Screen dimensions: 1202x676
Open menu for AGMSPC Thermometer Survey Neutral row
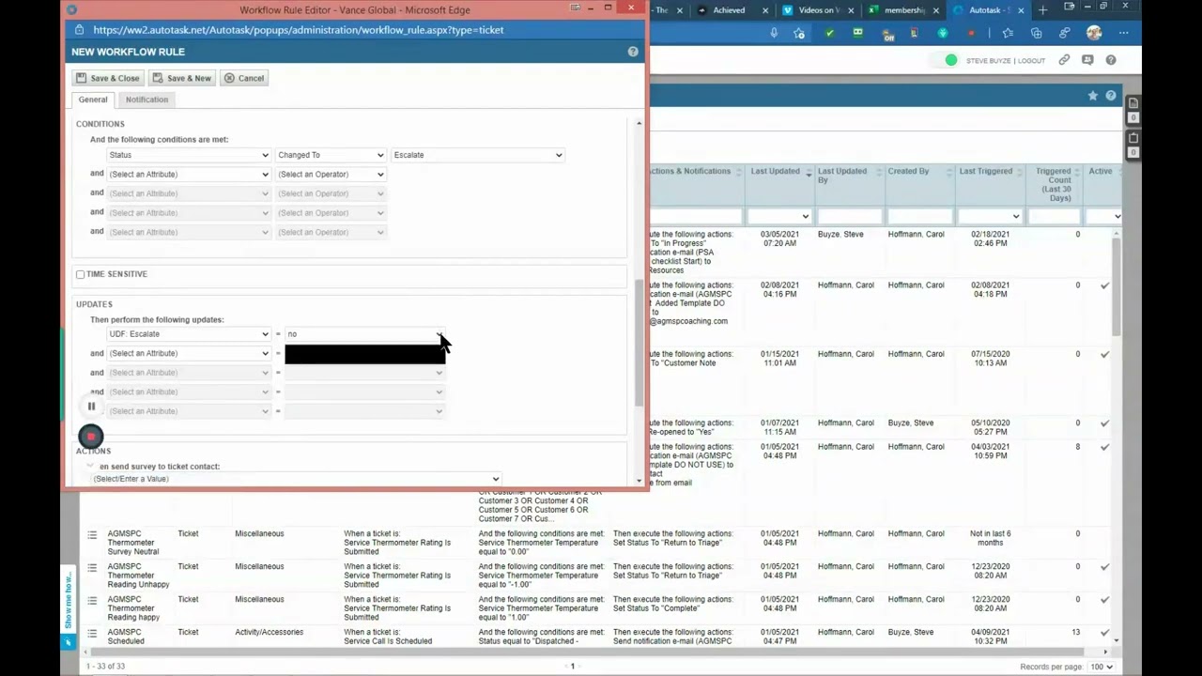(92, 535)
